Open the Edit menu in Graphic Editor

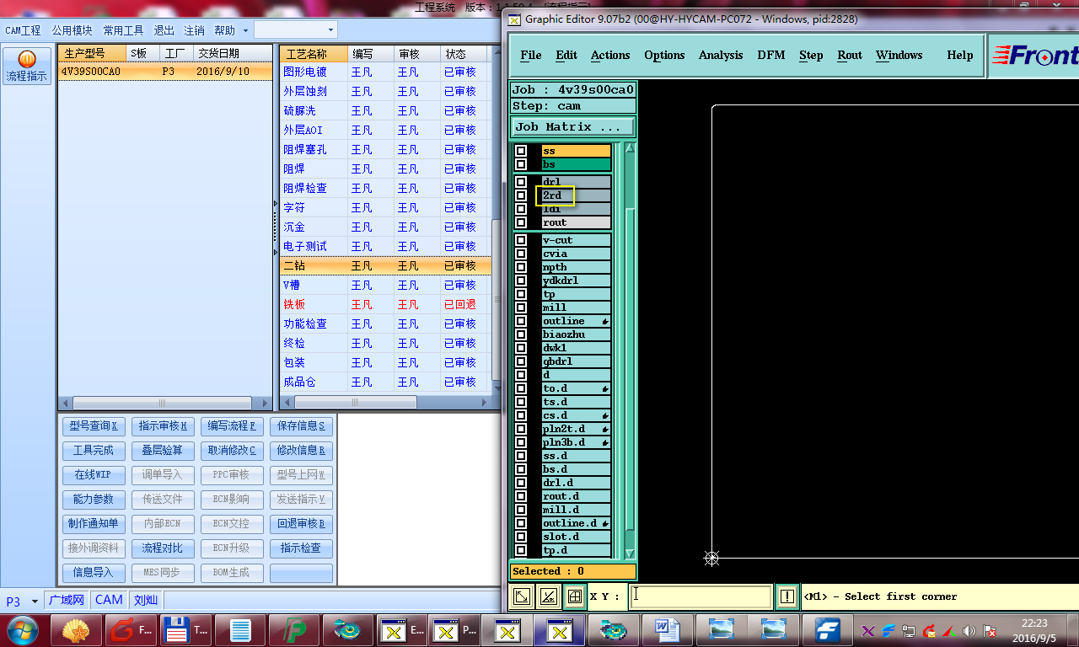(566, 55)
